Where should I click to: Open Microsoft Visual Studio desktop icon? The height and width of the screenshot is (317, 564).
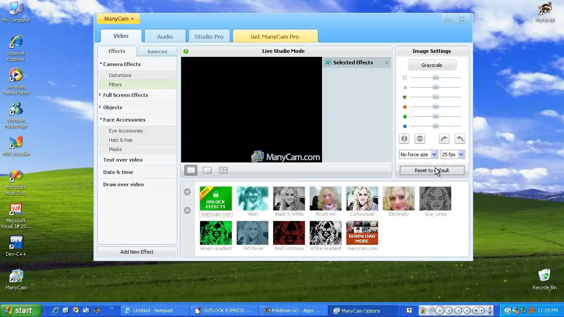pyautogui.click(x=16, y=182)
